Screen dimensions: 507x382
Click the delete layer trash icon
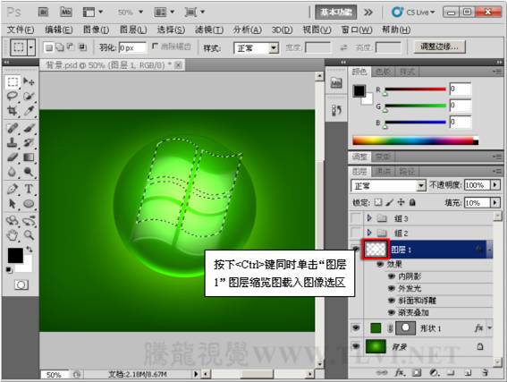point(485,373)
